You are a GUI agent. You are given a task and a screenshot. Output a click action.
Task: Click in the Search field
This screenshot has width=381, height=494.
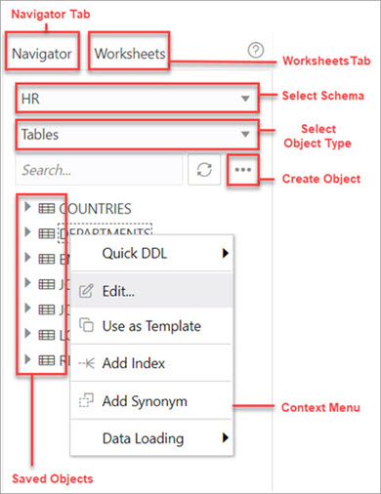click(x=99, y=170)
